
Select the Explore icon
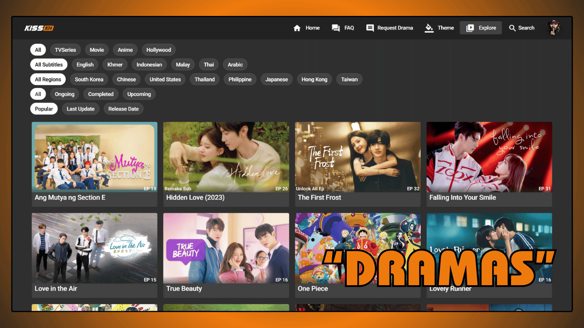[x=471, y=28]
